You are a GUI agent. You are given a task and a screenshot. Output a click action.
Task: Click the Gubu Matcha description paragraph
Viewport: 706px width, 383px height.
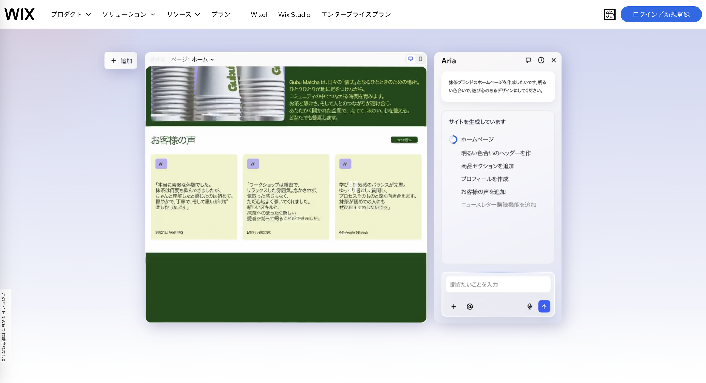(x=354, y=100)
